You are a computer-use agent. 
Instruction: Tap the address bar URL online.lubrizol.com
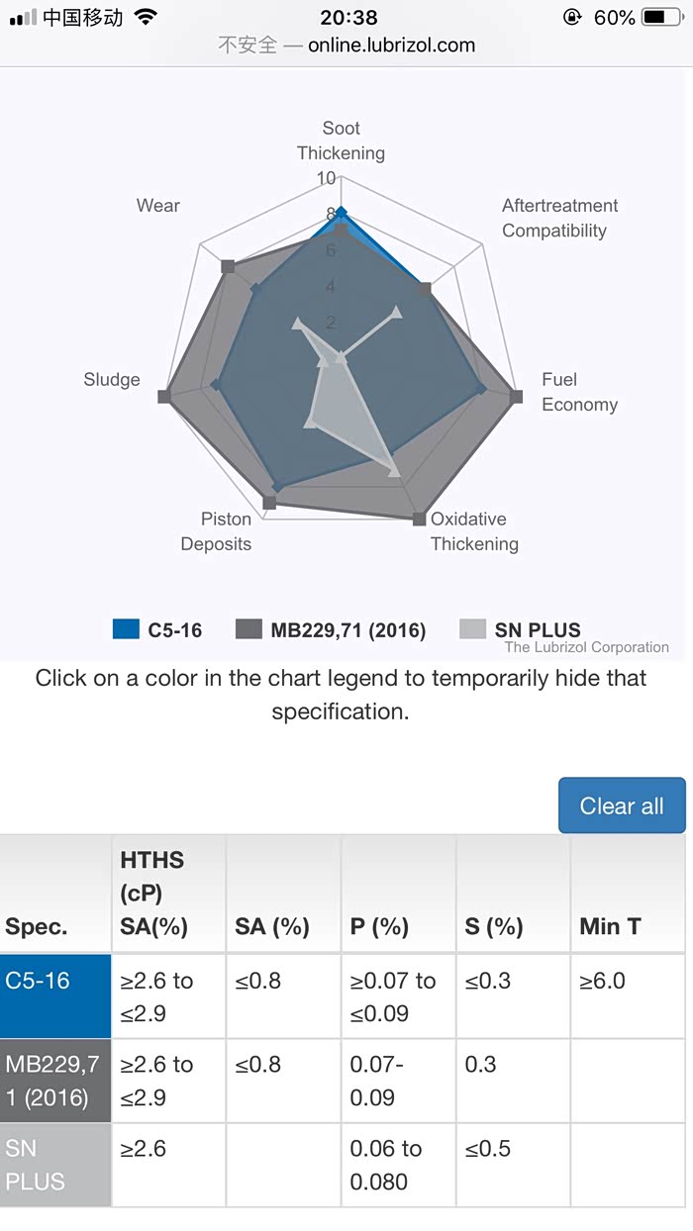pyautogui.click(x=391, y=46)
